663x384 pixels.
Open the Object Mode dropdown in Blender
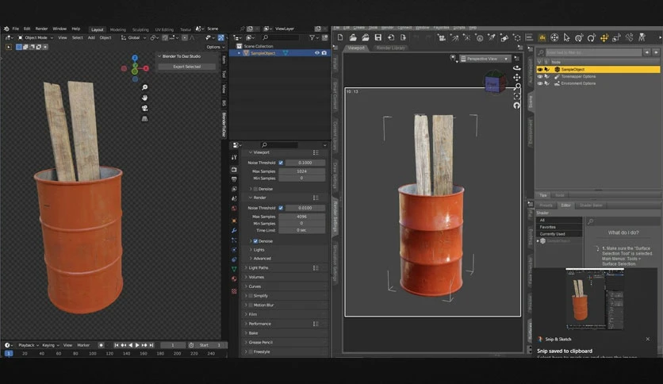[35, 37]
